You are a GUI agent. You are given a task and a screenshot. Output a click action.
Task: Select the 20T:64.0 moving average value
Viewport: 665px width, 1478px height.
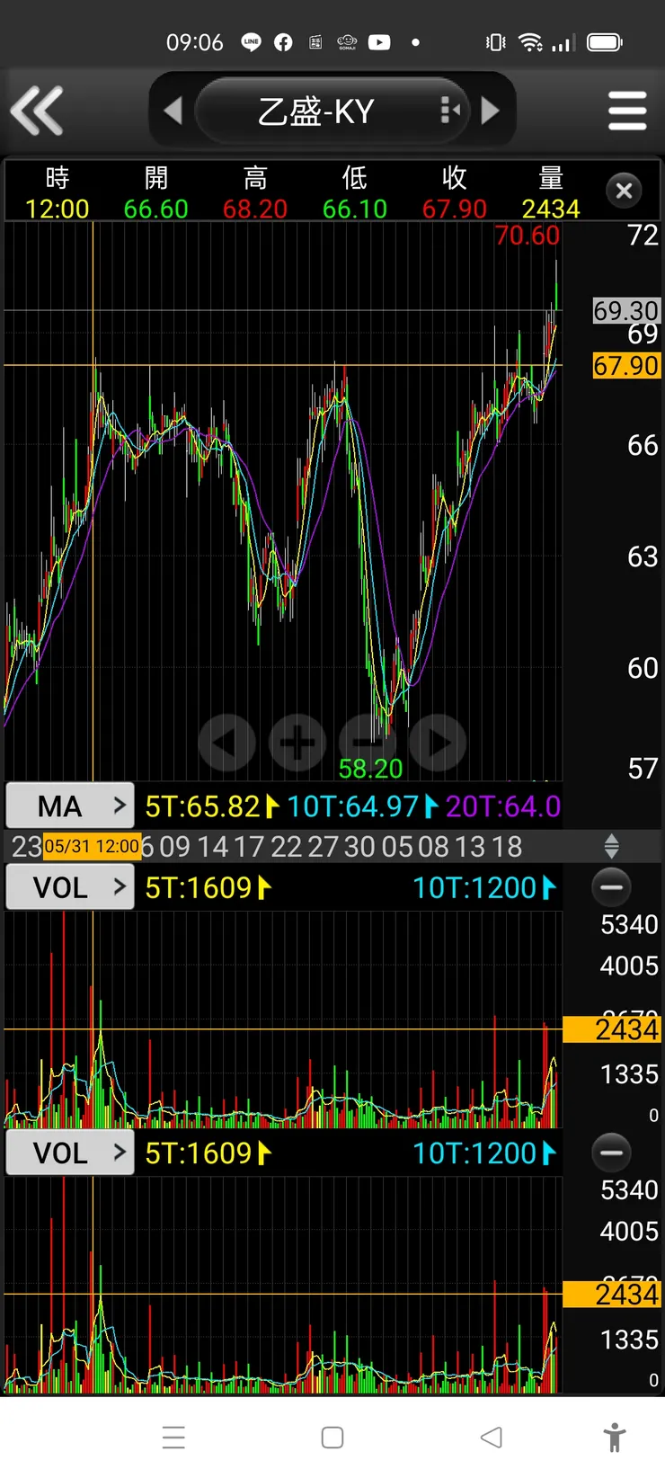pyautogui.click(x=503, y=806)
